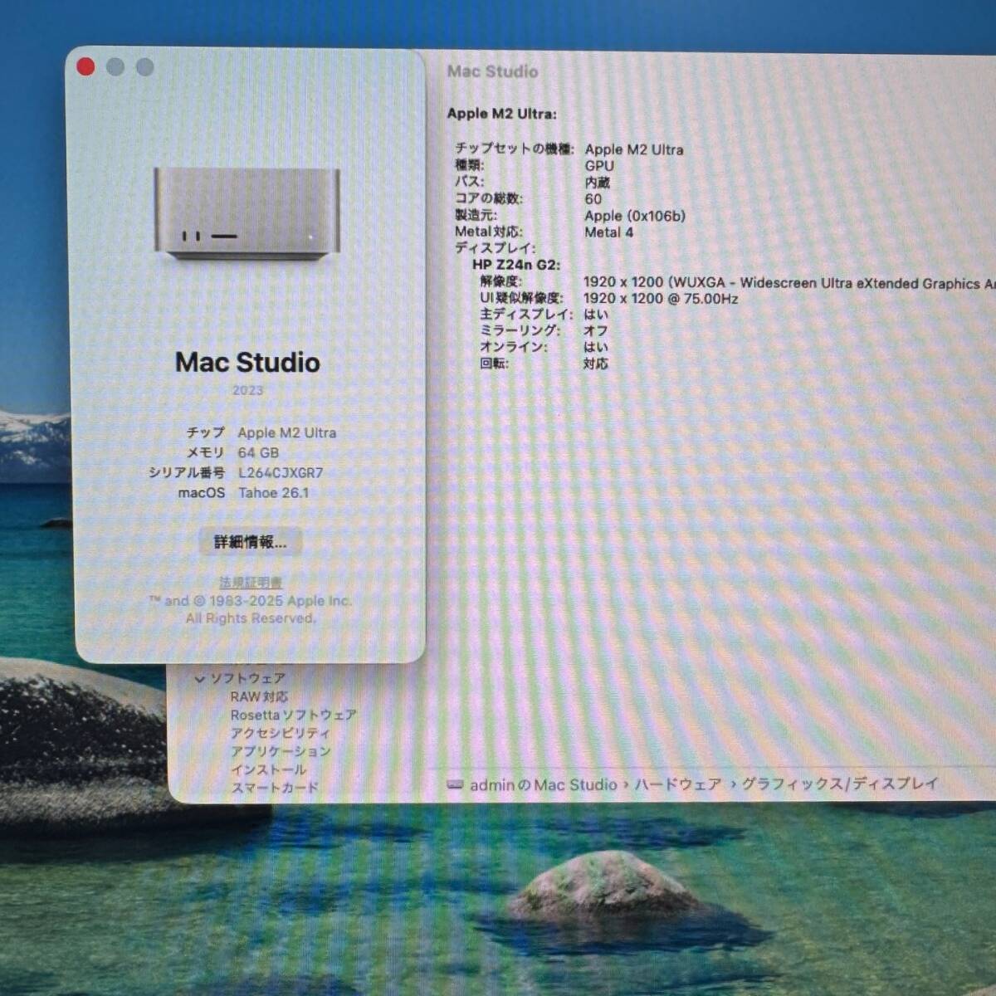Screen dimensions: 996x996
Task: Click グラフィックス/ディスプレイ in the path bar
Action: 840,784
